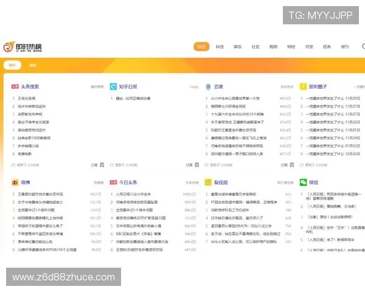365x292 pixels.
Task: Click the 今日头条 red icon
Action: 113,182
